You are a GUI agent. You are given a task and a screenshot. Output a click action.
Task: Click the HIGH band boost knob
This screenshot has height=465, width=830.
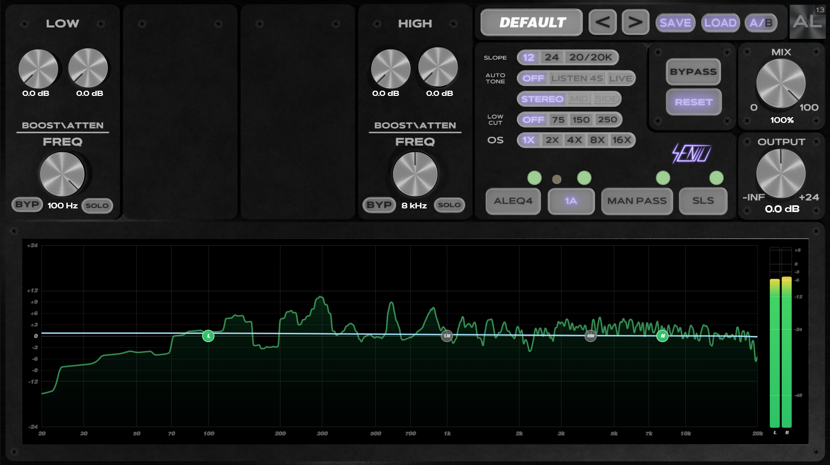[x=391, y=69]
